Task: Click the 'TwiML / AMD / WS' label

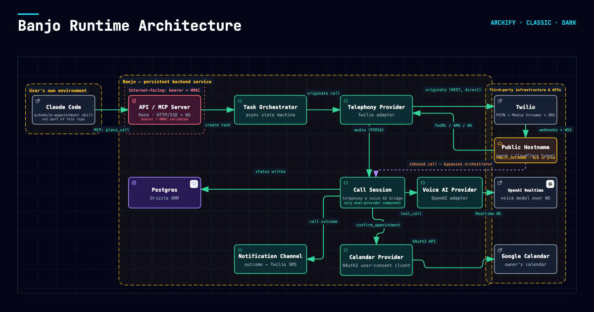Action: pos(453,125)
